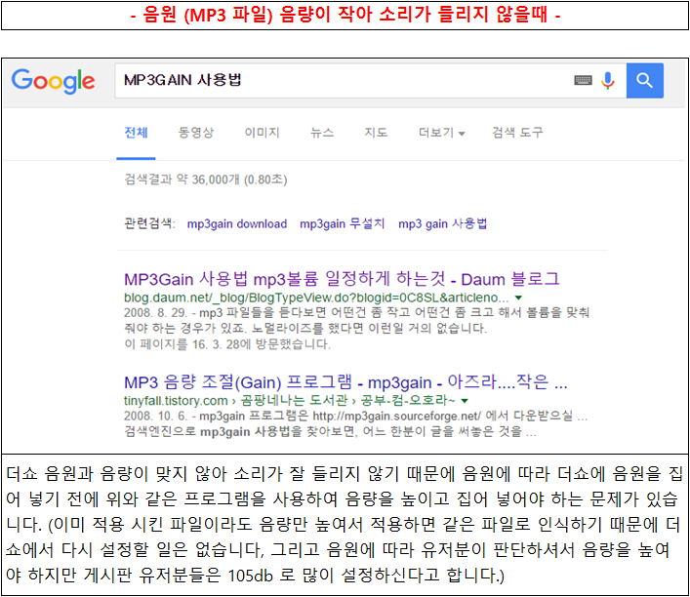Open the MP3 음량 조절(Gain) 프로그램 result
The image size is (690, 597).
(345, 382)
